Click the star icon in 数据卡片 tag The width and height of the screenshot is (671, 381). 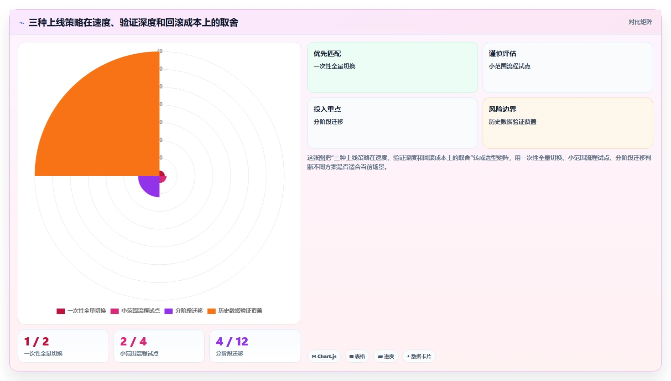coord(408,356)
